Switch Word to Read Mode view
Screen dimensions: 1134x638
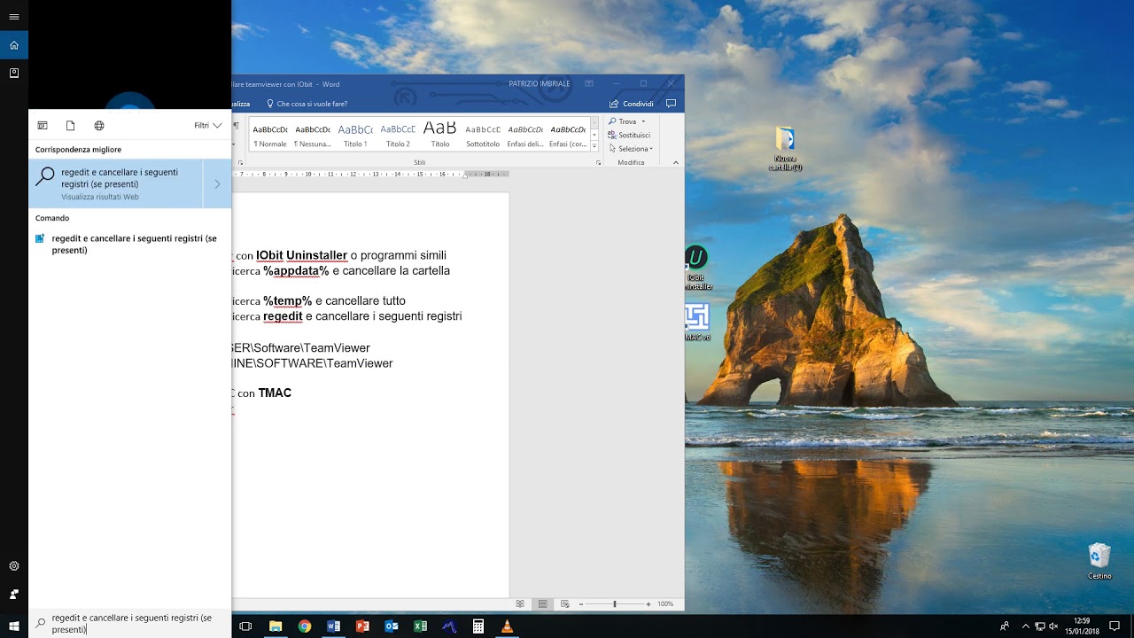[520, 604]
